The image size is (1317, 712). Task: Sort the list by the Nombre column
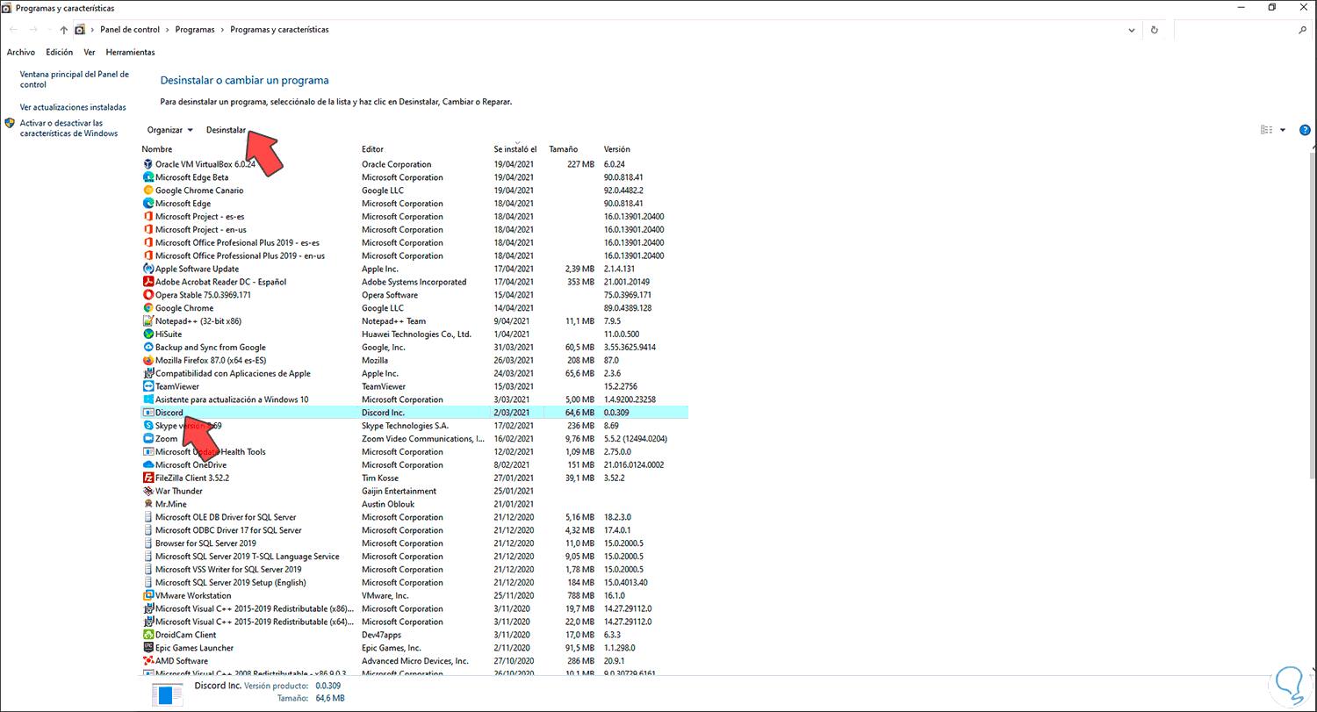pos(157,149)
